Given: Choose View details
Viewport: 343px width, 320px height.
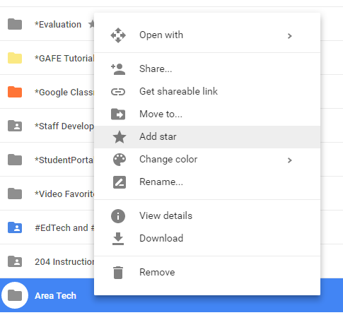Looking at the screenshot, I should pyautogui.click(x=207, y=216).
